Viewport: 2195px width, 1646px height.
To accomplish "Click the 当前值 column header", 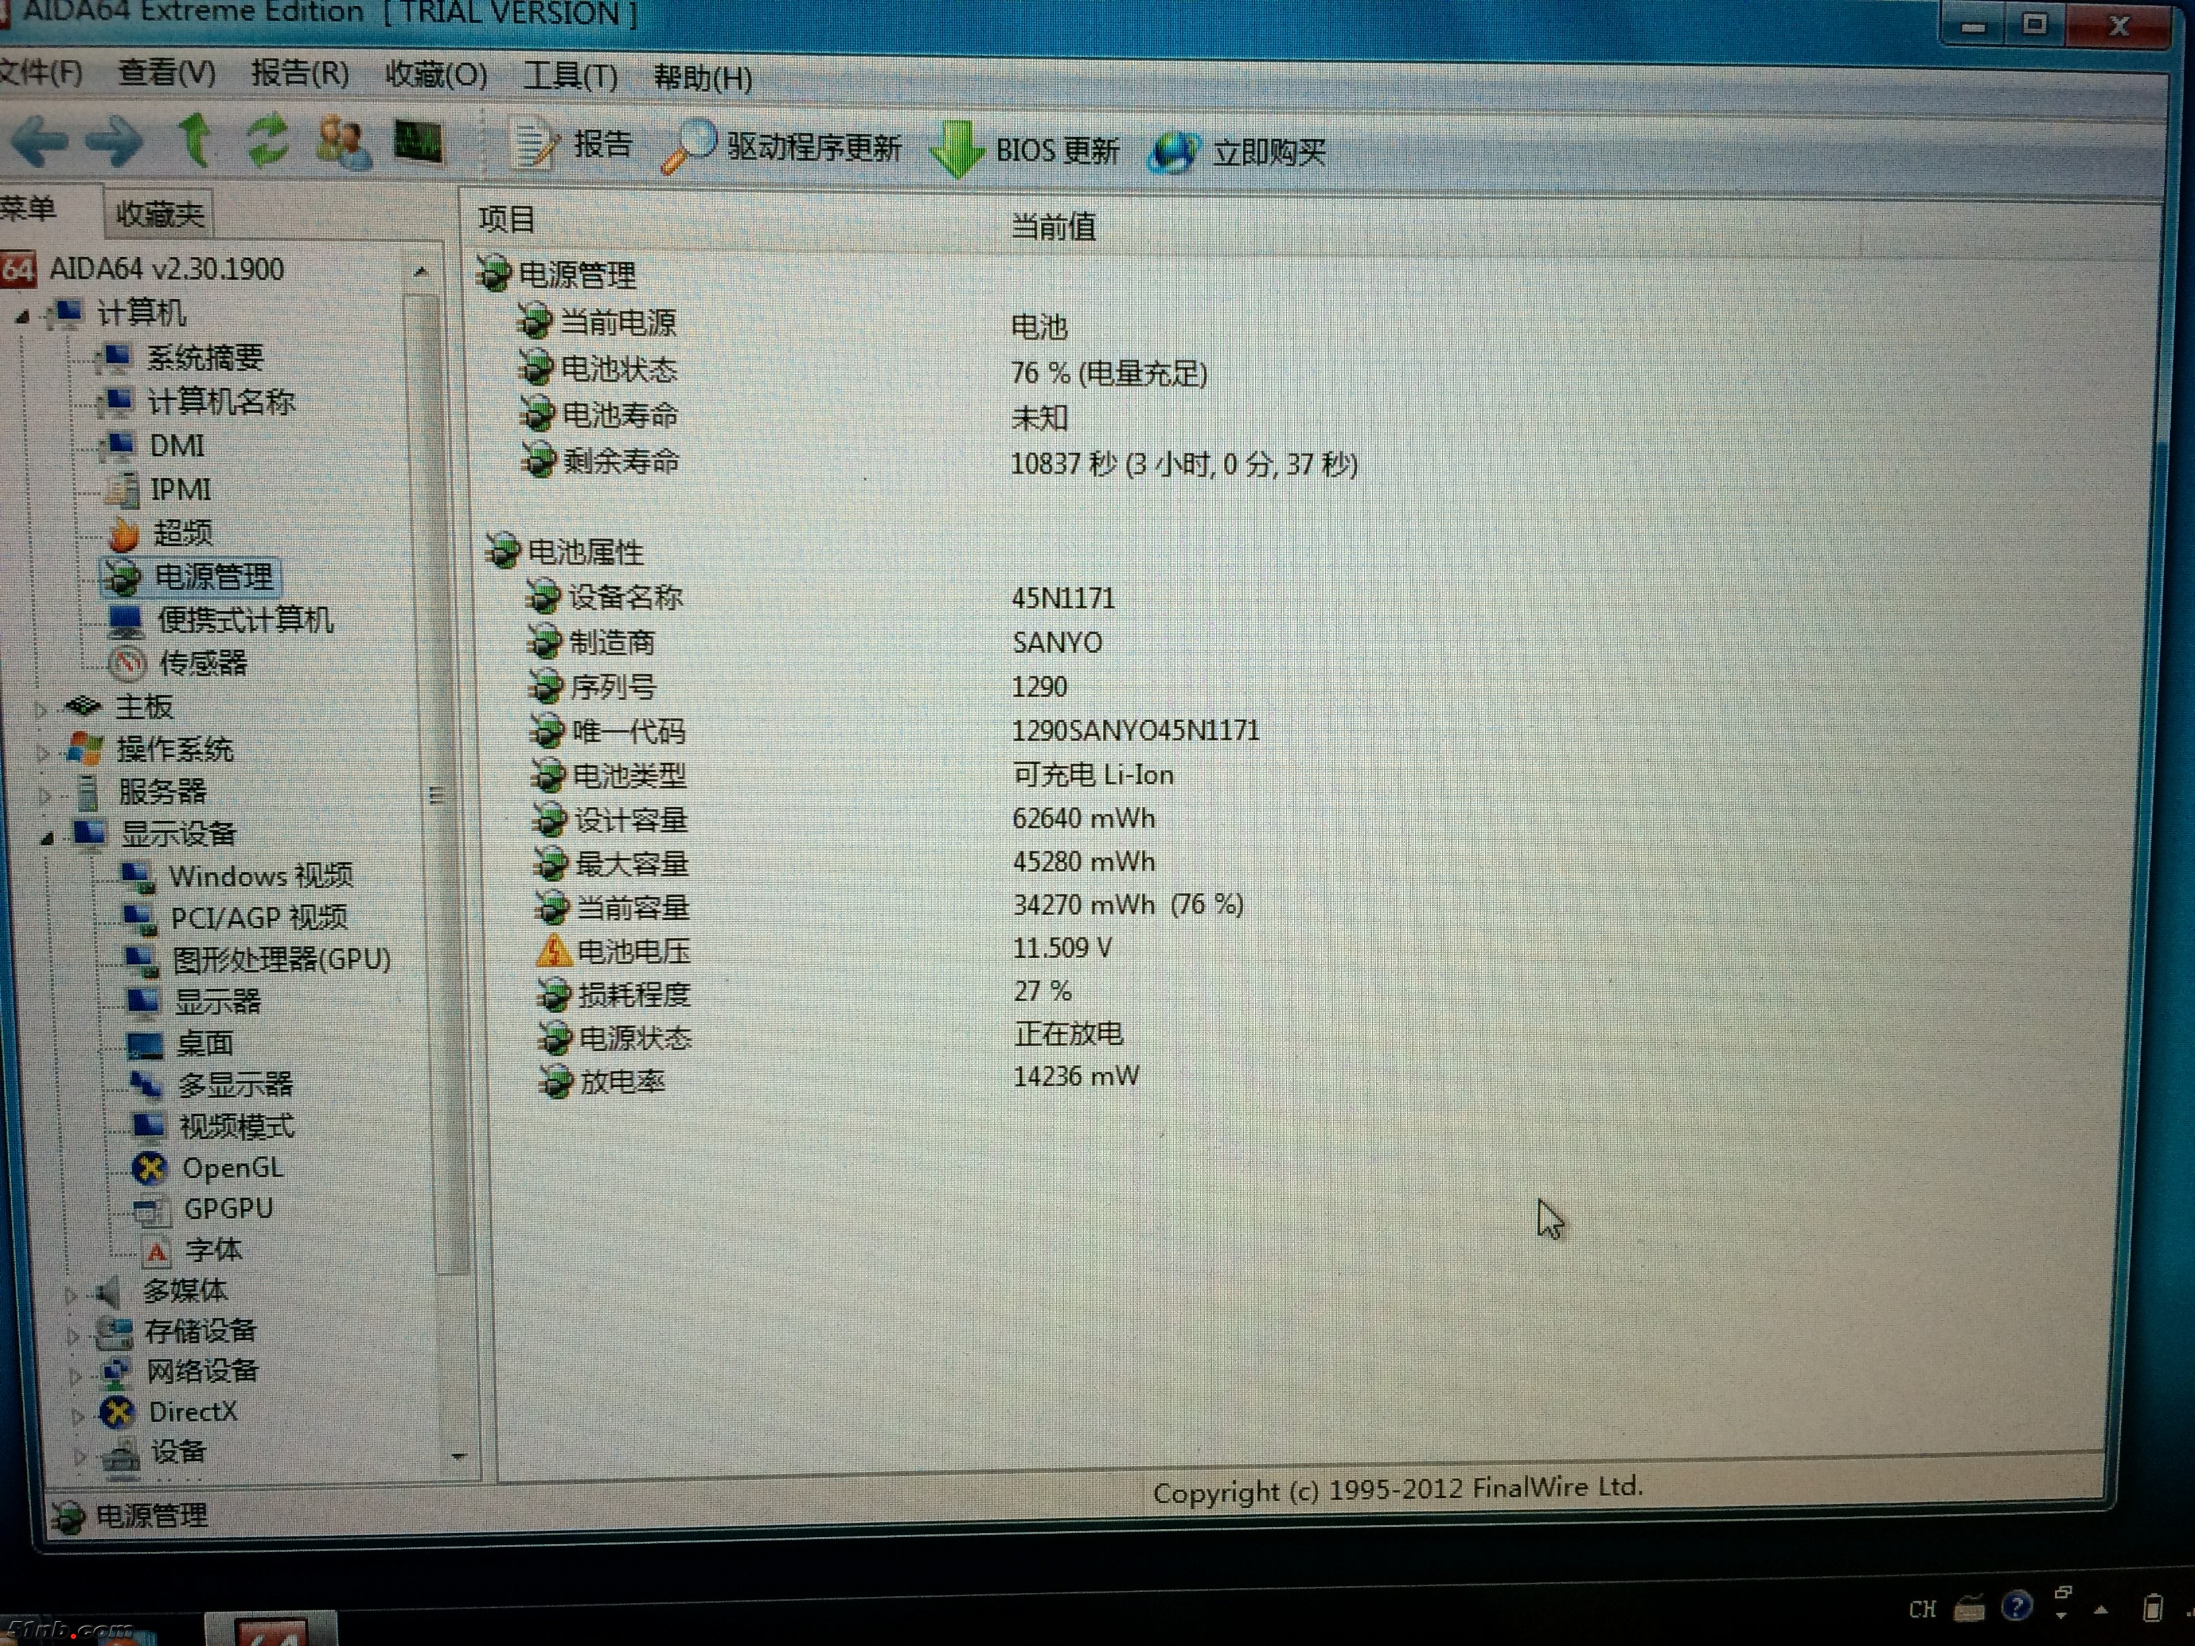I will 1053,226.
